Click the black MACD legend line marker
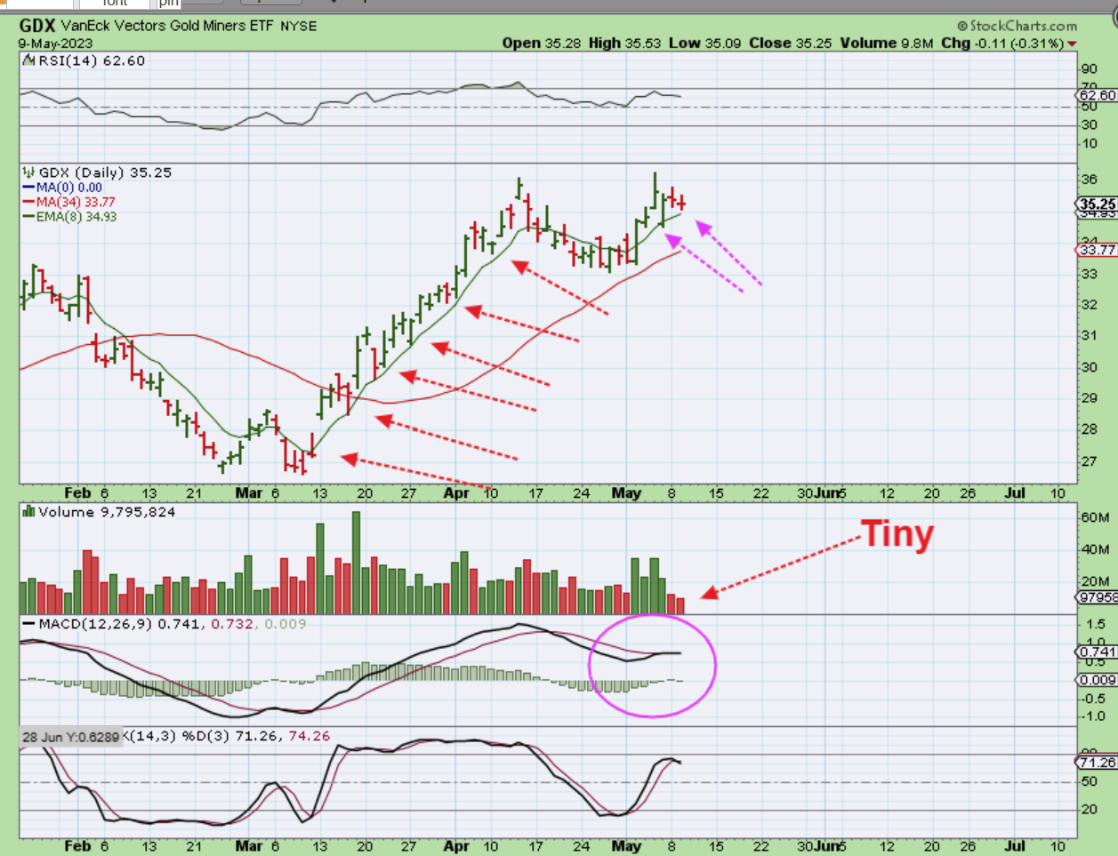 coord(28,624)
